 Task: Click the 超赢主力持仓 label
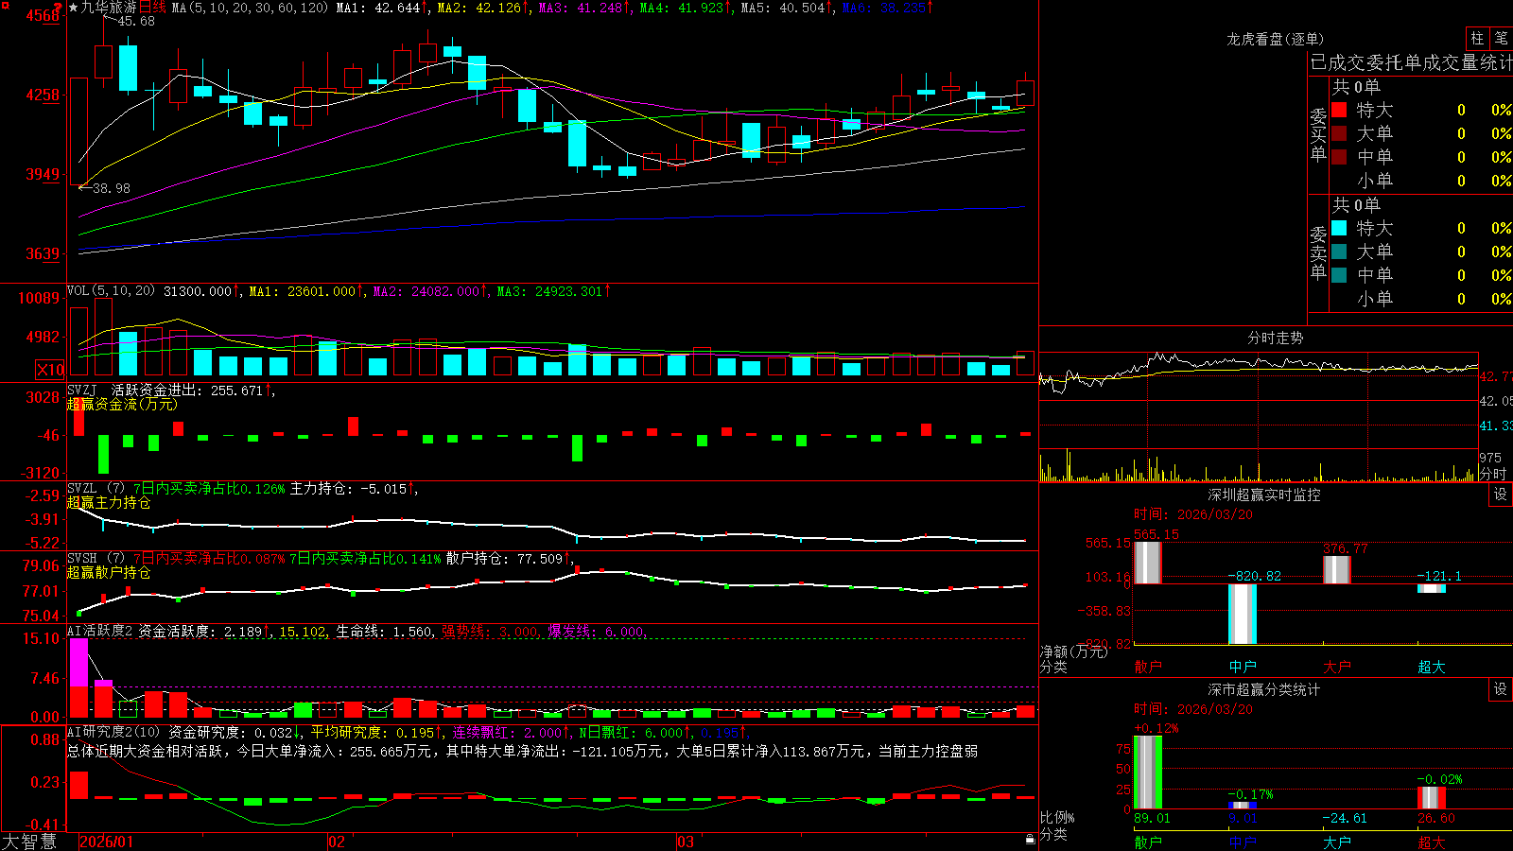109,503
